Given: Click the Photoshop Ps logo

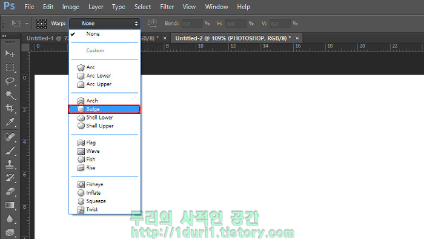Looking at the screenshot, I should point(9,5).
